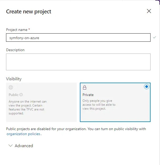Click the Project name input field

(78, 38)
